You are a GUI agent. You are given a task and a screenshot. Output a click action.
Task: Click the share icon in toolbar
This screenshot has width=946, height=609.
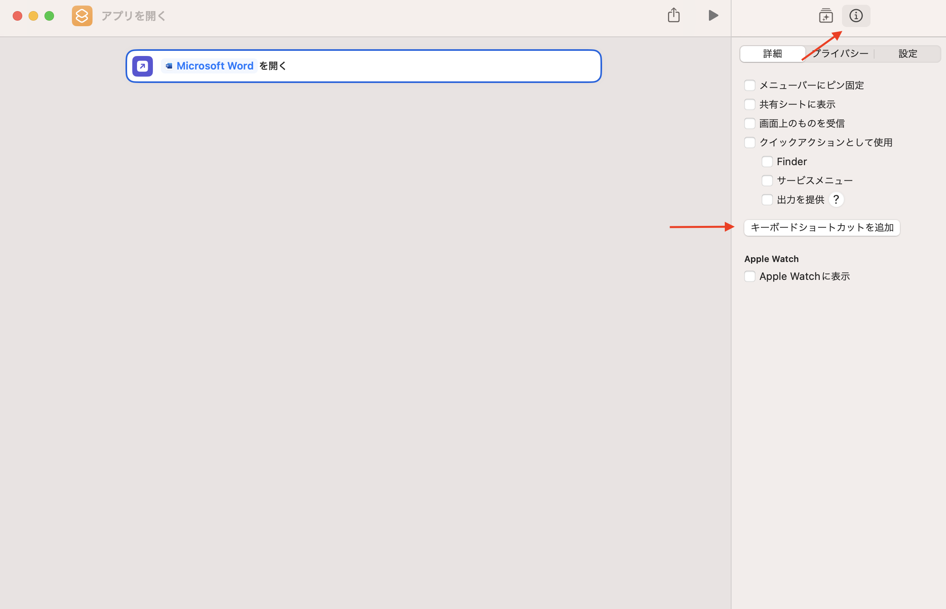[x=674, y=15]
